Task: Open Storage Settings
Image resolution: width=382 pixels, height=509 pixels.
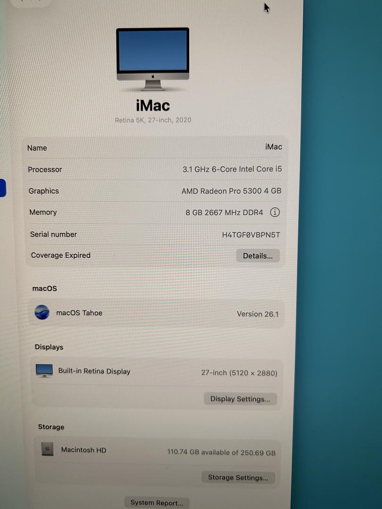Action: click(x=238, y=477)
